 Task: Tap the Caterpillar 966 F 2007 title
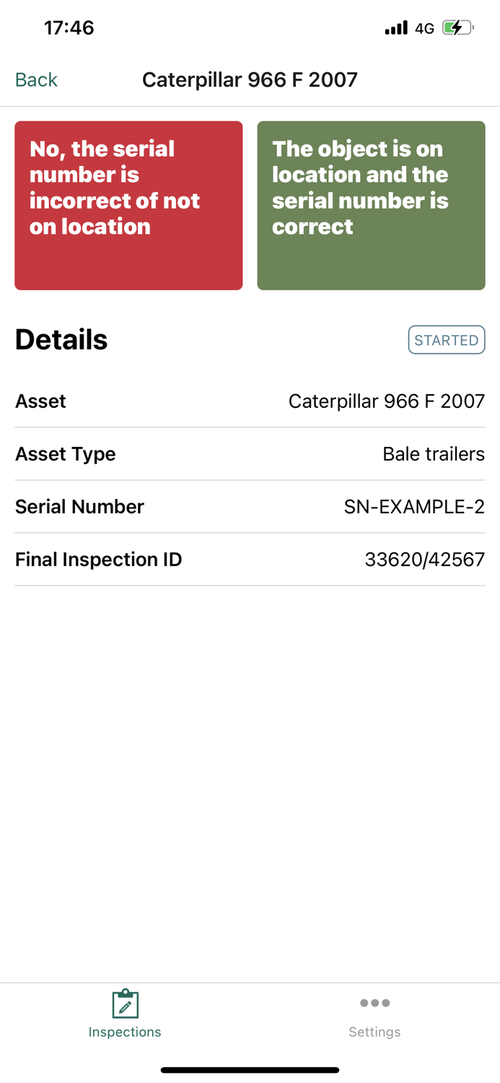(x=250, y=79)
